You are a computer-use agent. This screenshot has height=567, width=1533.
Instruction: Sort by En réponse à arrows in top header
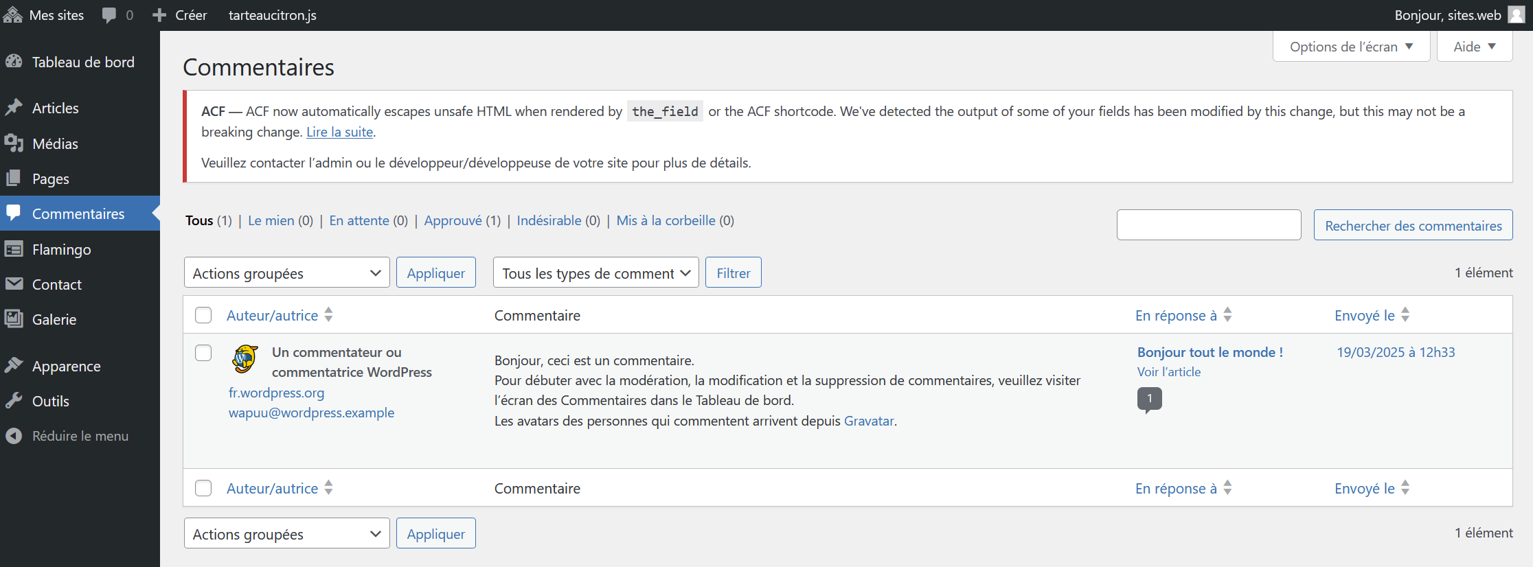(1227, 315)
